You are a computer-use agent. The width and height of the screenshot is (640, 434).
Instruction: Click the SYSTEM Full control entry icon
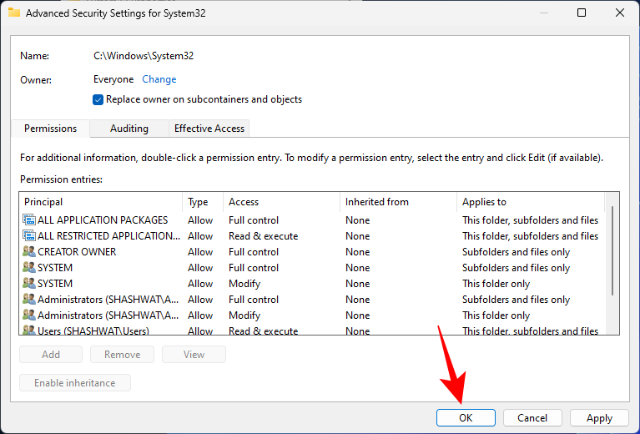tap(29, 268)
